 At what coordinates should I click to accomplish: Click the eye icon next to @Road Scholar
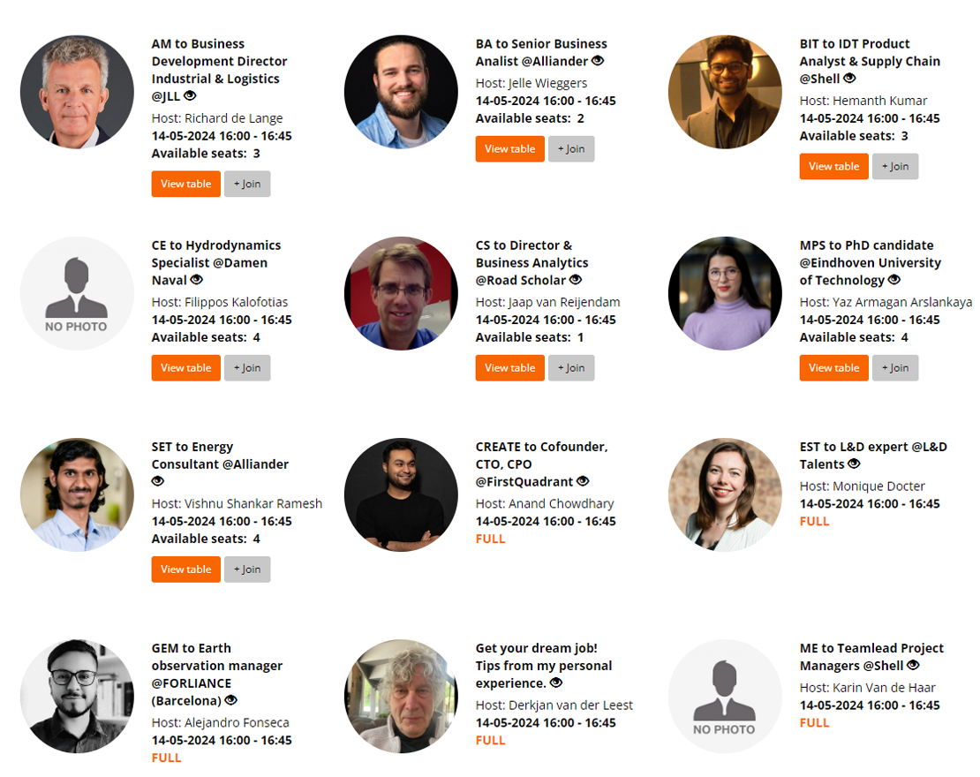click(575, 279)
